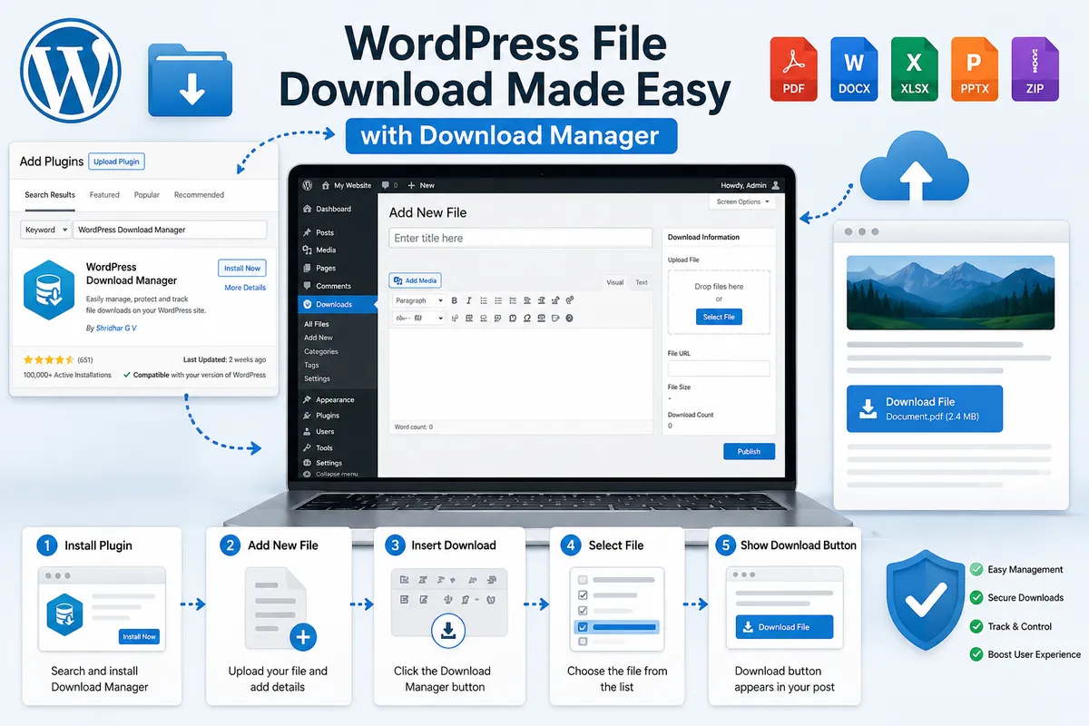Open All Files under Downloads
The image size is (1089, 726).
click(x=317, y=324)
